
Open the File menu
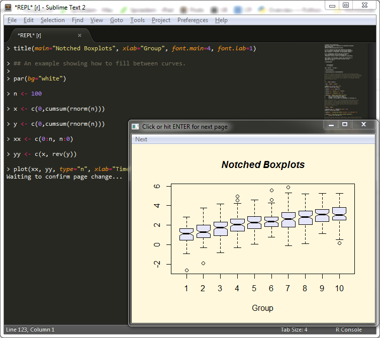(12, 20)
